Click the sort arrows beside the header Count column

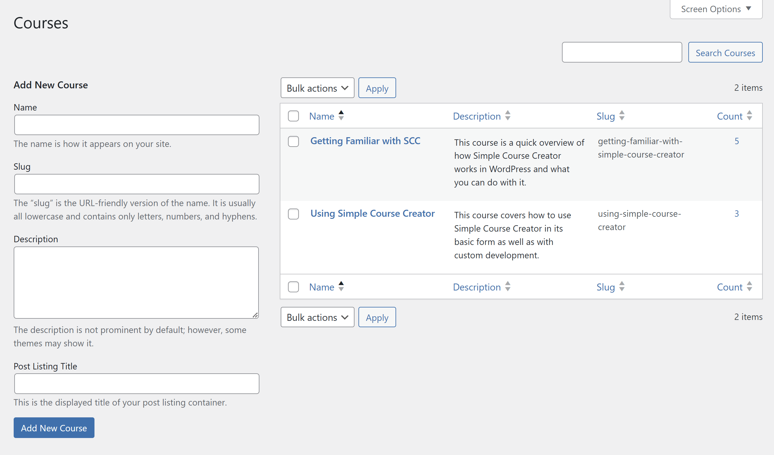point(749,115)
